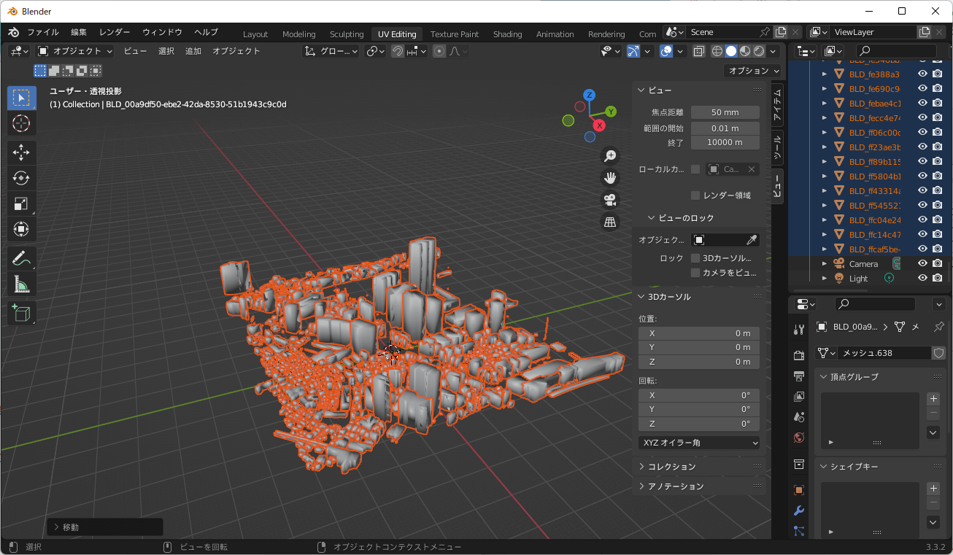
Task: Click the fake user shield icon beside メッシュ.638
Action: click(939, 353)
